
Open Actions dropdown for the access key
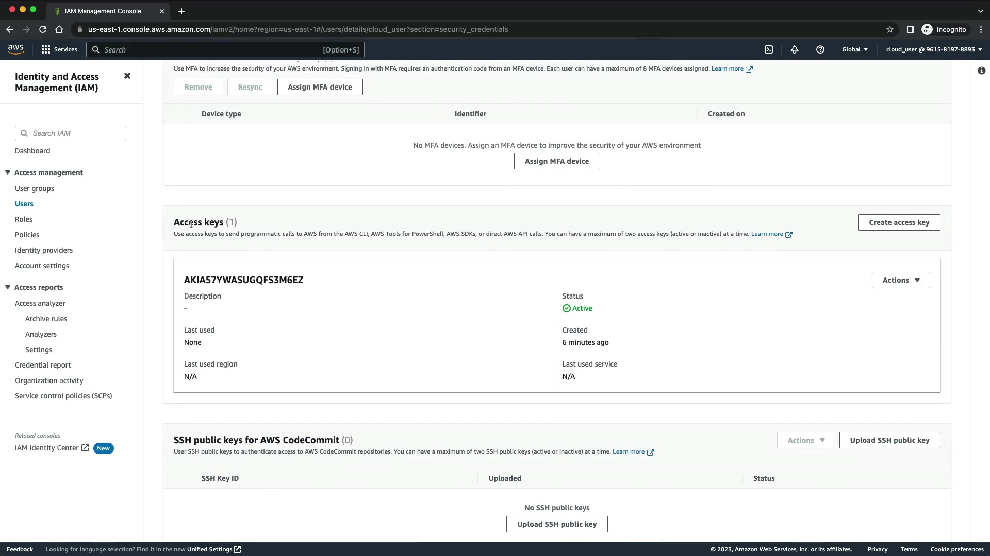pos(900,280)
